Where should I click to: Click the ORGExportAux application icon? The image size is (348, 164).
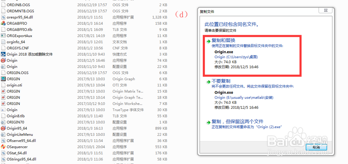(3, 36)
